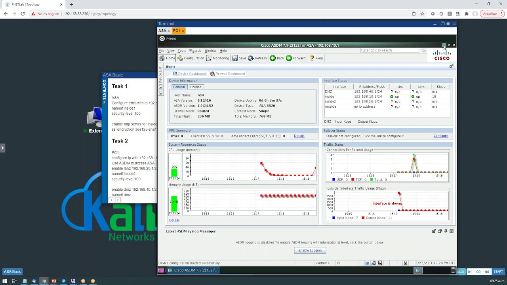This screenshot has height=285, width=507.
Task: Open the Configuration section in ASDM
Action: coord(191,58)
